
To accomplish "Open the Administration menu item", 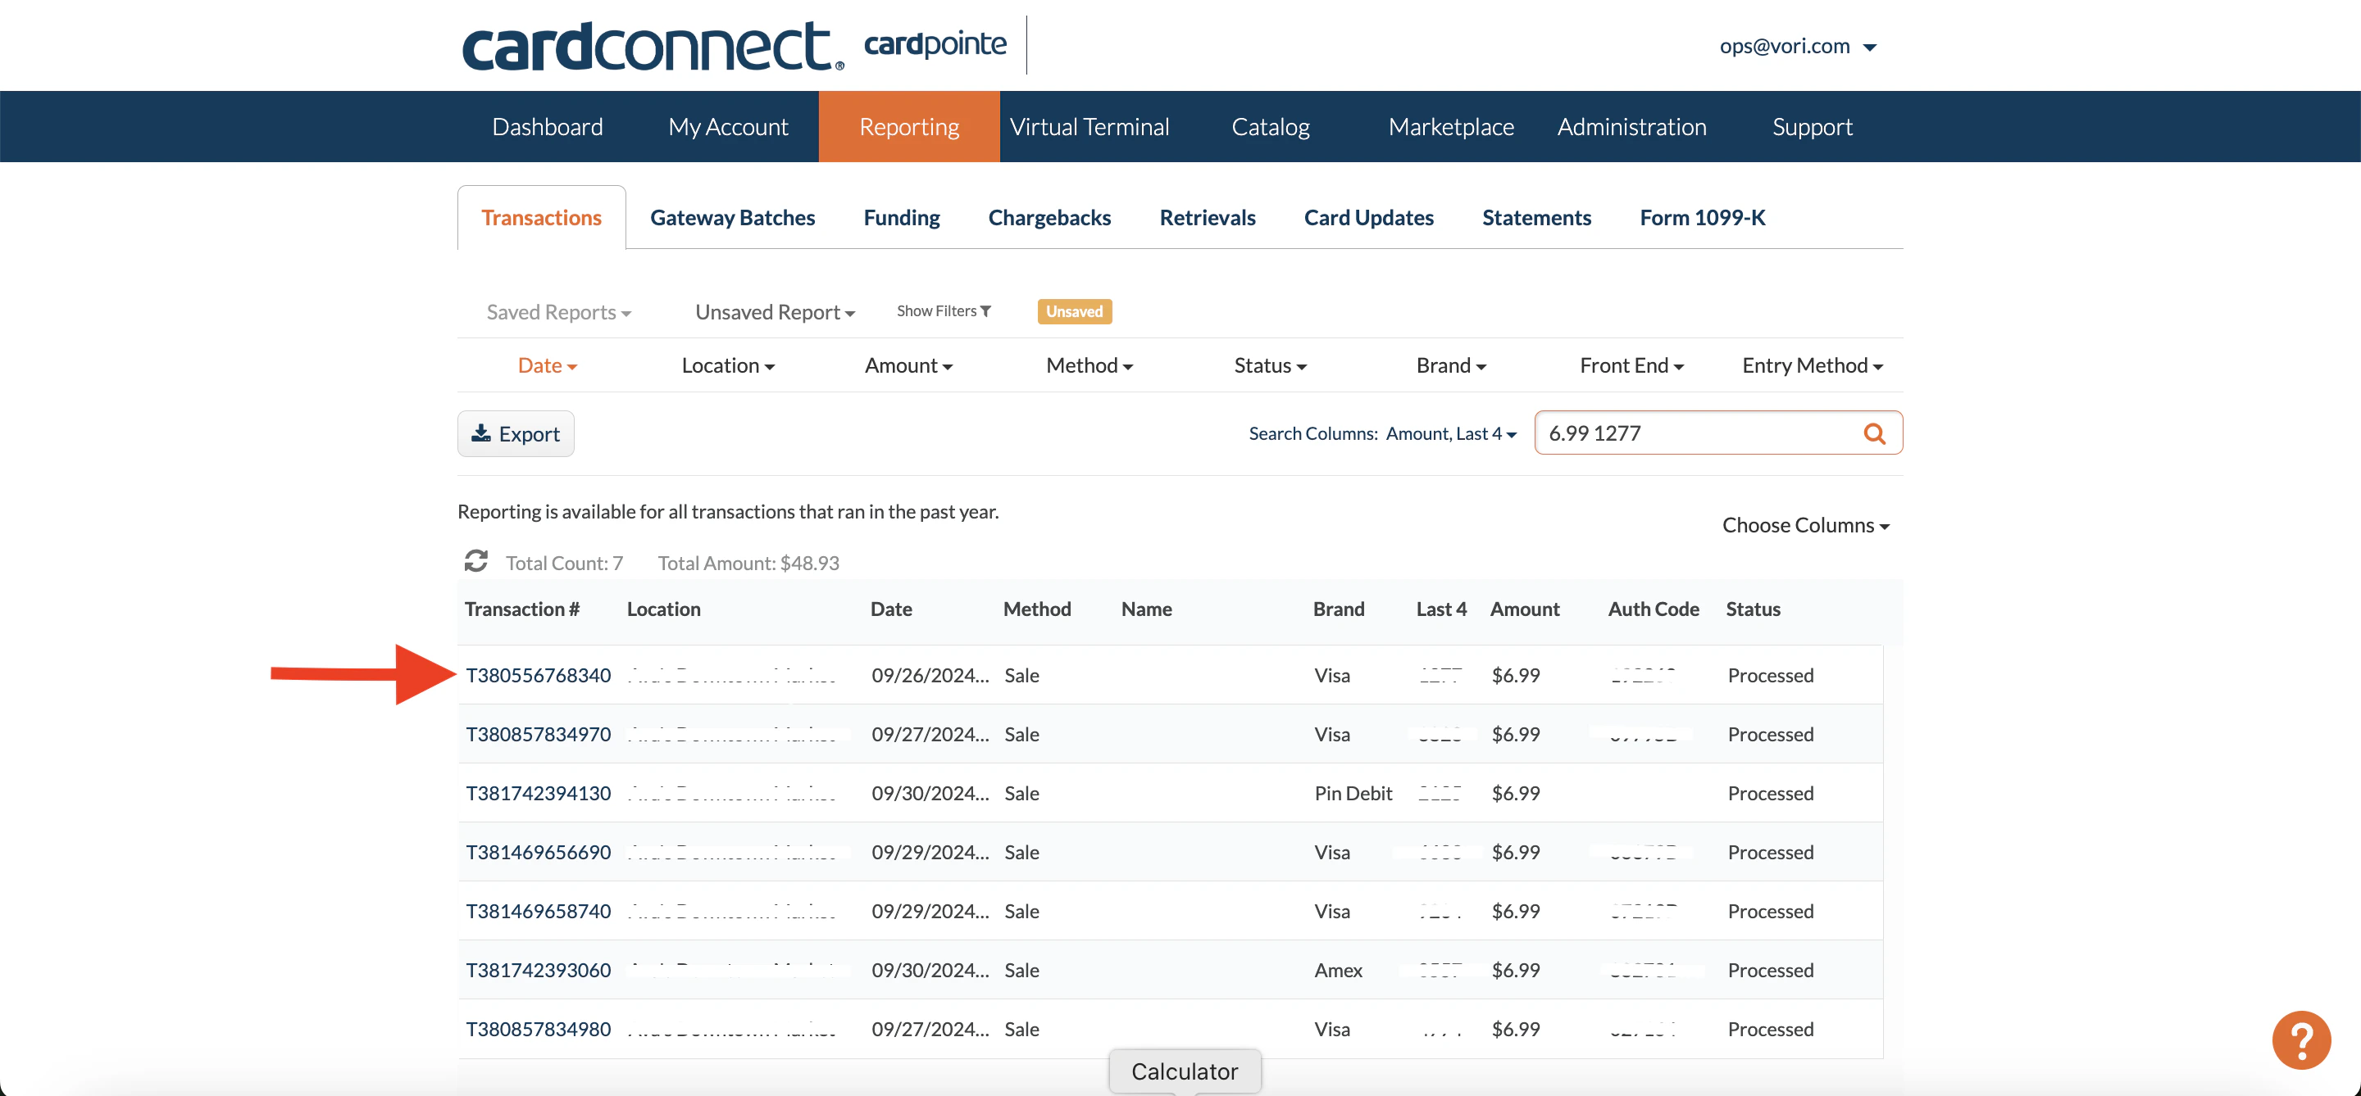I will tap(1631, 126).
